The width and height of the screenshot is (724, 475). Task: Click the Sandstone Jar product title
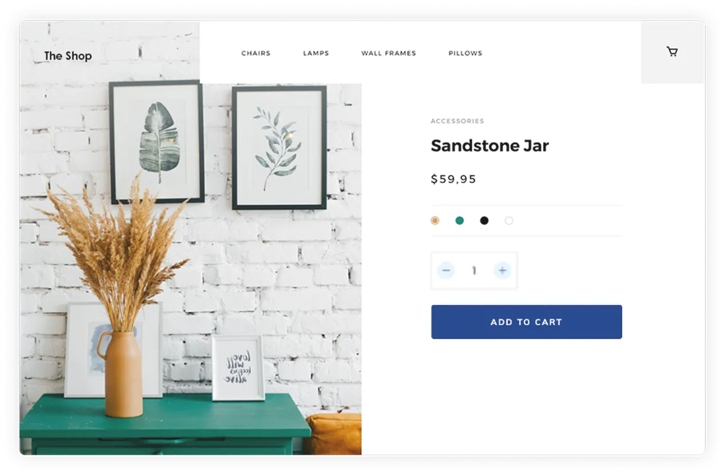click(x=489, y=145)
